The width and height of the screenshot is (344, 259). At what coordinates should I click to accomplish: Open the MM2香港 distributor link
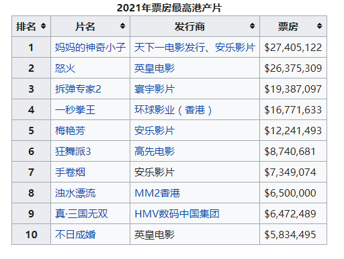pyautogui.click(x=157, y=193)
